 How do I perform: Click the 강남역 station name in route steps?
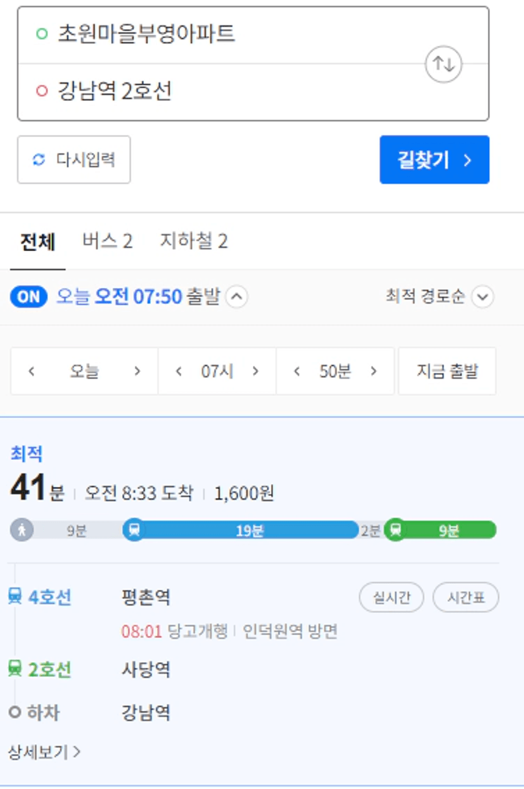tap(146, 712)
